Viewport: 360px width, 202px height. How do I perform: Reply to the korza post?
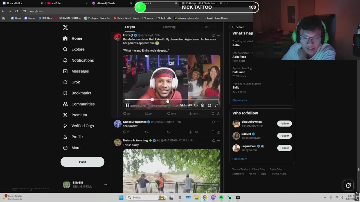pyautogui.click(x=126, y=114)
